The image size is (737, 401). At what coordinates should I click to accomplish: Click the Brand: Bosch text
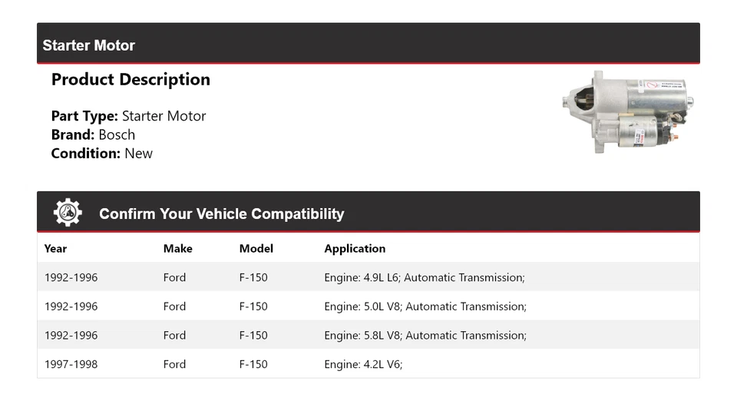93,135
